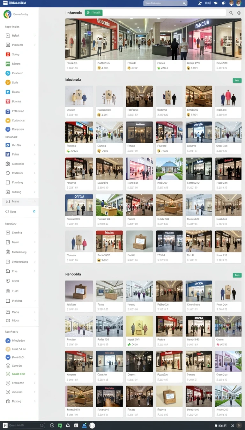Click the green tab beside Iindaneoia heading
Viewport: 245px width, 430px height.
(x=93, y=13)
